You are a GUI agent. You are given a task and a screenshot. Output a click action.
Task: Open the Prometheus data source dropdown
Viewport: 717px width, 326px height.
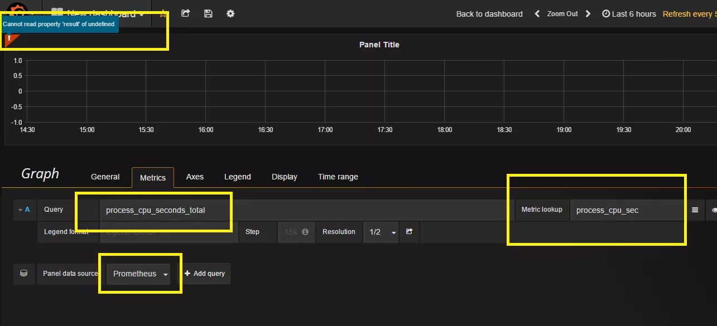[x=137, y=274]
